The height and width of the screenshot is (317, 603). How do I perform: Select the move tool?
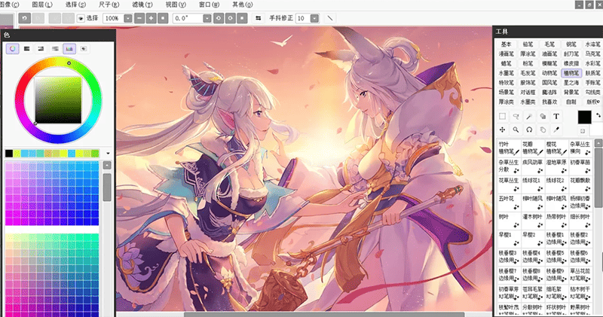tap(502, 130)
